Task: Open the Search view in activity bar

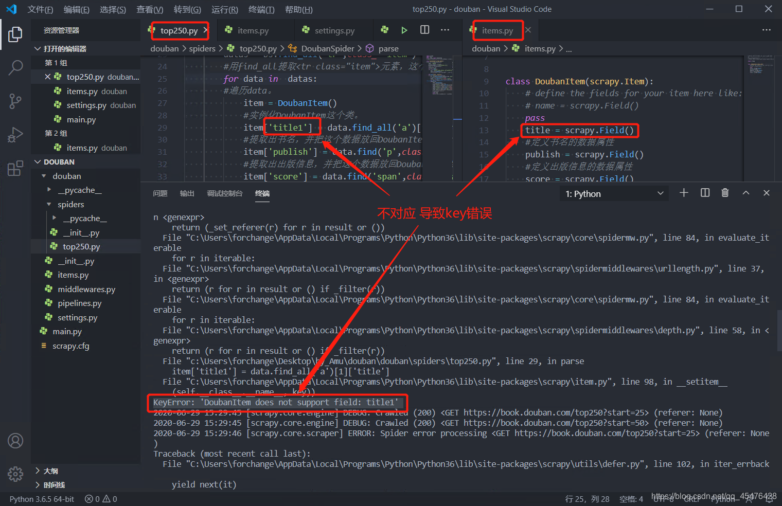Action: point(15,67)
